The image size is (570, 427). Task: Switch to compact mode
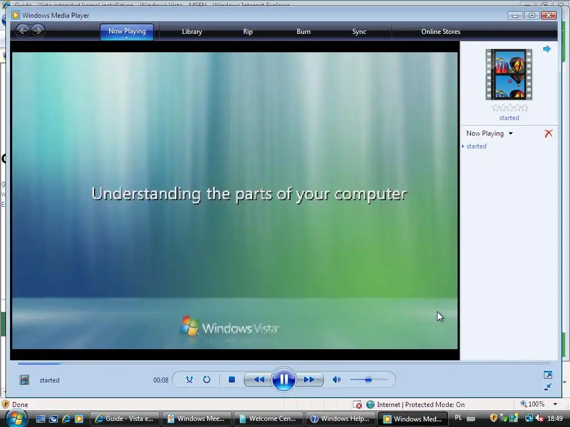[548, 387]
